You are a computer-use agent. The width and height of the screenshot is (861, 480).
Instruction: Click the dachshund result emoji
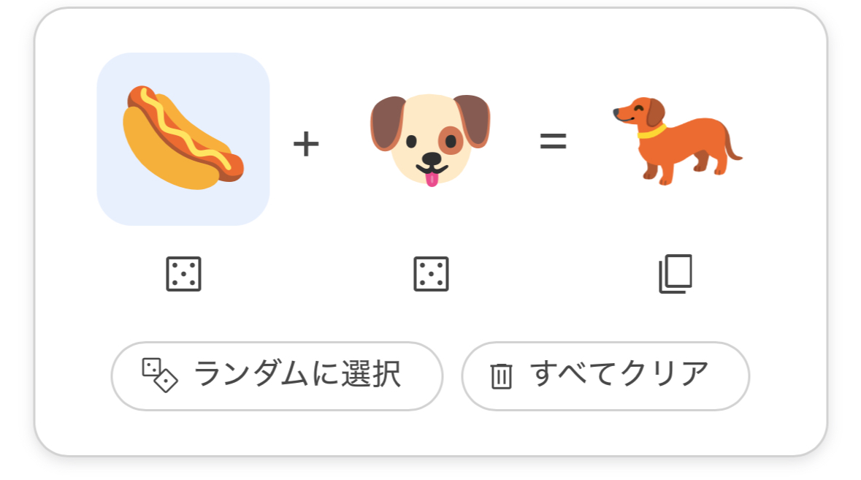point(677,140)
